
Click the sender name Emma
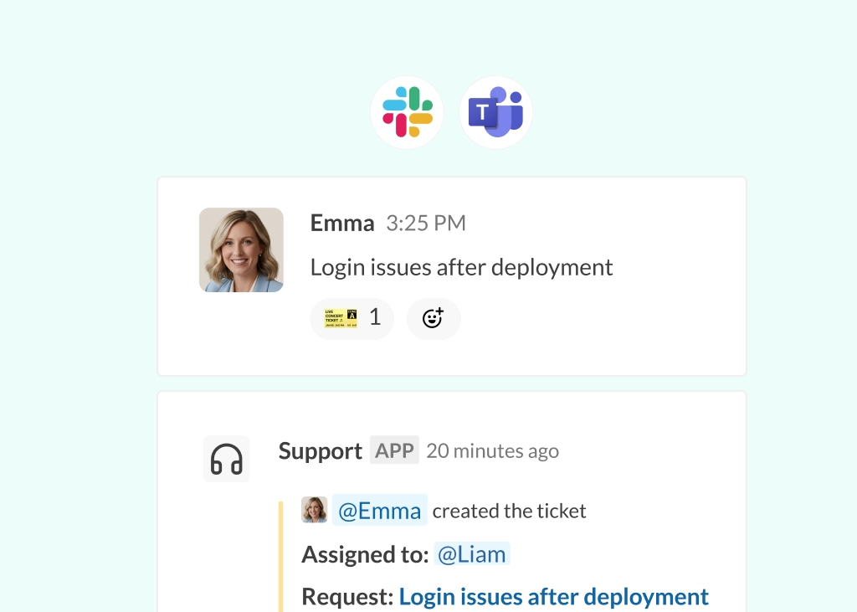(342, 223)
